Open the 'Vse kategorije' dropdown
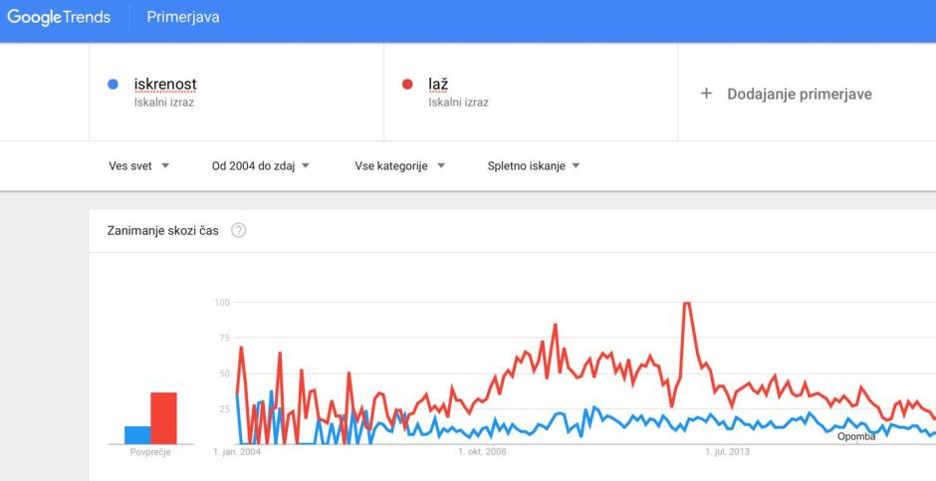Viewport: 936px width, 481px height. (399, 166)
